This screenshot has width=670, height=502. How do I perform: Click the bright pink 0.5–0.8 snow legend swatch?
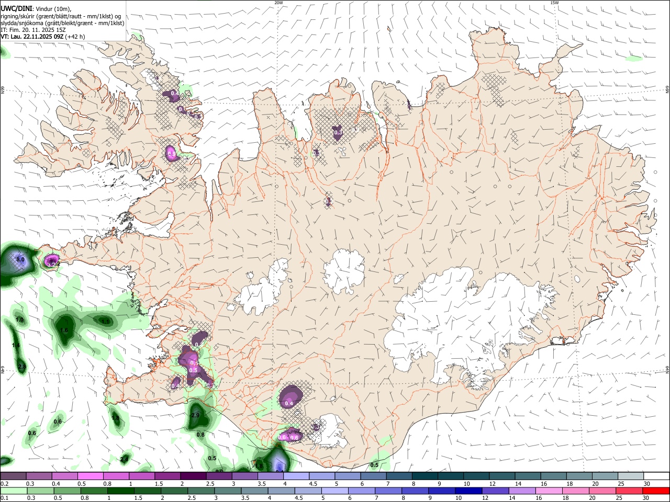90,476
